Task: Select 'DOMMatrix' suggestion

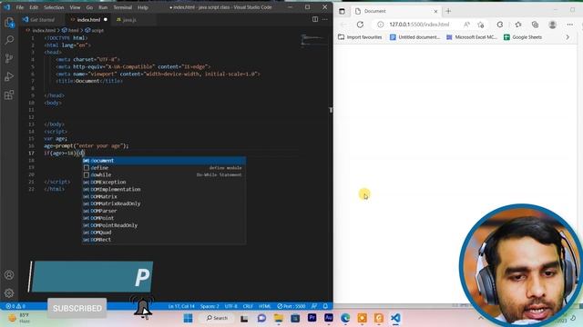Action: point(164,196)
